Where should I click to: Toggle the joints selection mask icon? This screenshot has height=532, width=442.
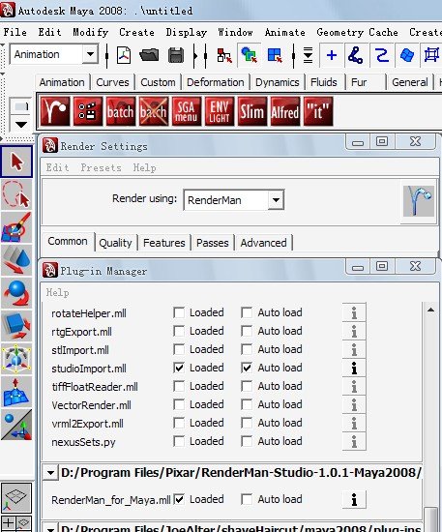pyautogui.click(x=356, y=55)
